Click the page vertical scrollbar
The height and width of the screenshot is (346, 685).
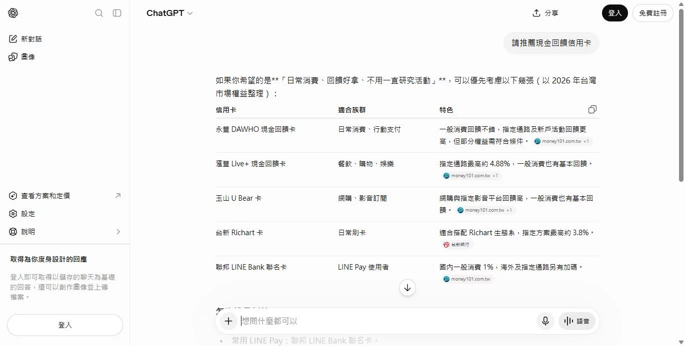680,95
